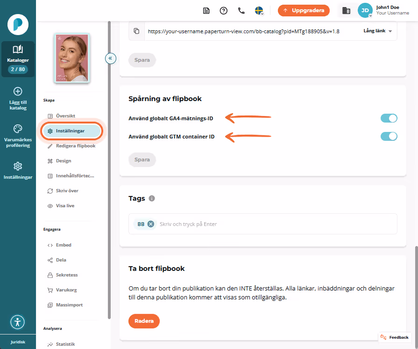This screenshot has height=349, width=418.
Task: Remove the BB tag
Action: [x=150, y=224]
